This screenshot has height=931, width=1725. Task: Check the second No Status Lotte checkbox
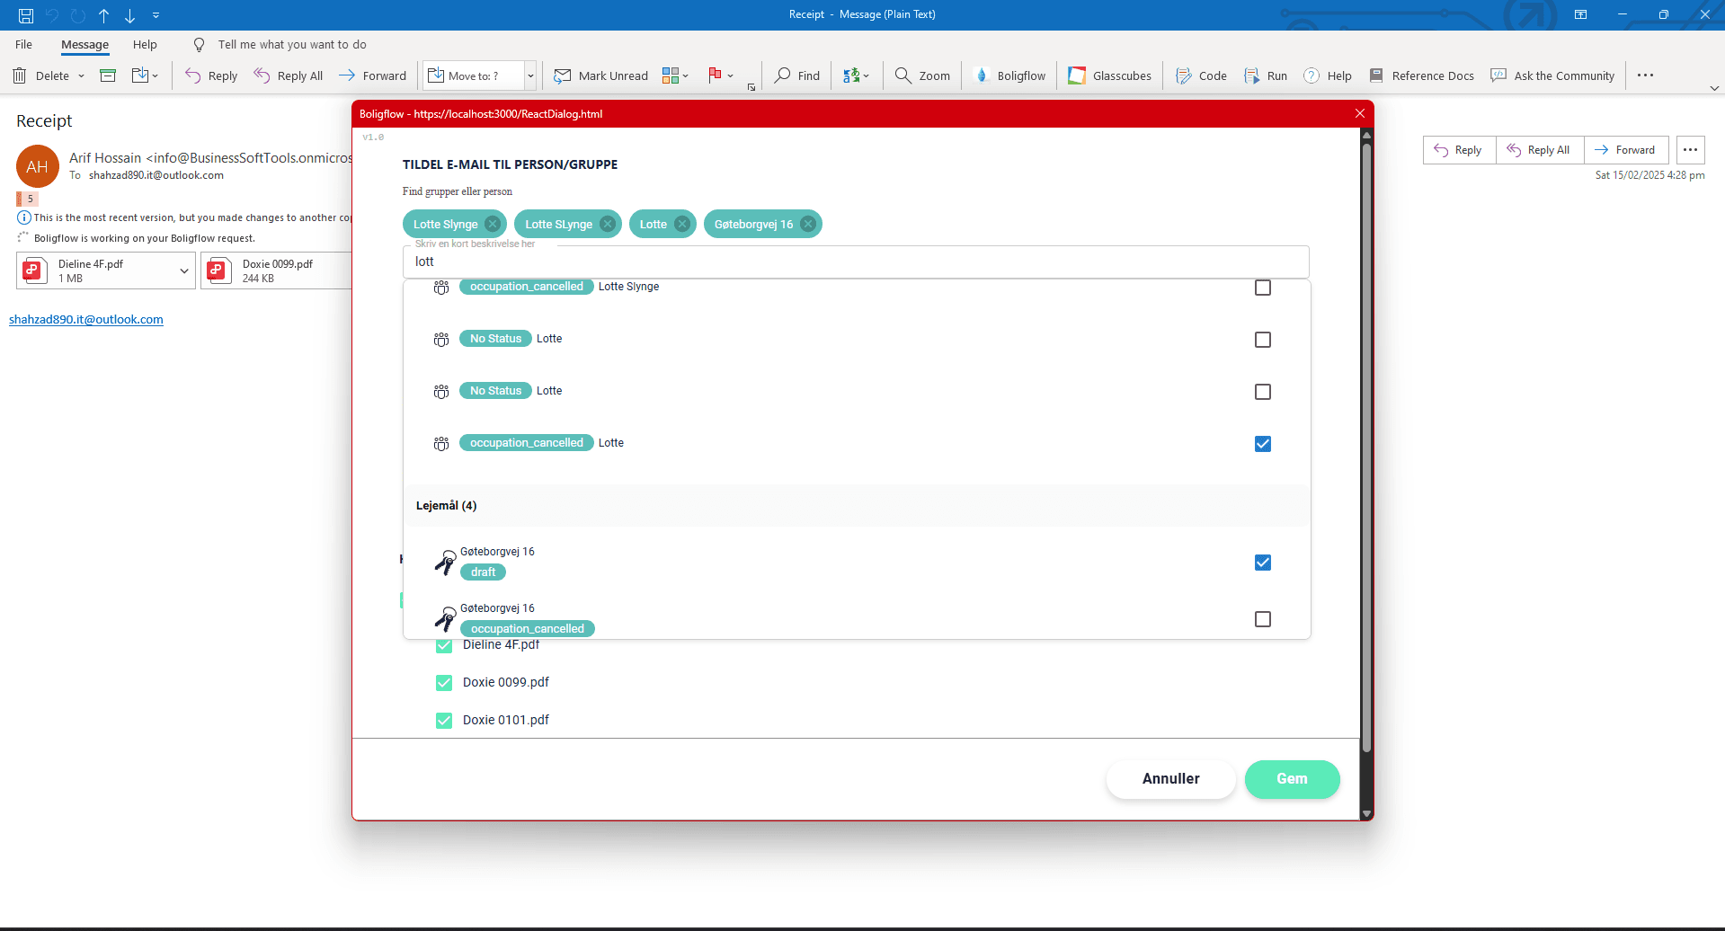(1263, 392)
